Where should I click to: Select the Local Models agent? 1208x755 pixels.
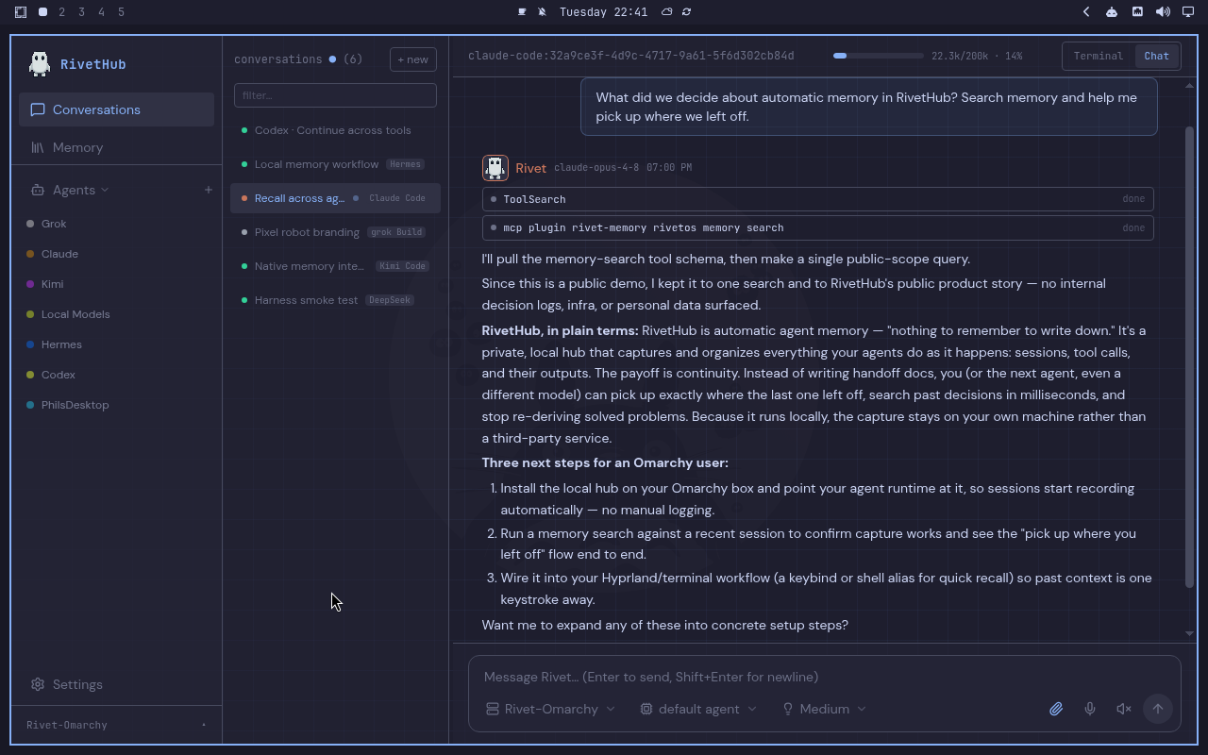(x=75, y=314)
